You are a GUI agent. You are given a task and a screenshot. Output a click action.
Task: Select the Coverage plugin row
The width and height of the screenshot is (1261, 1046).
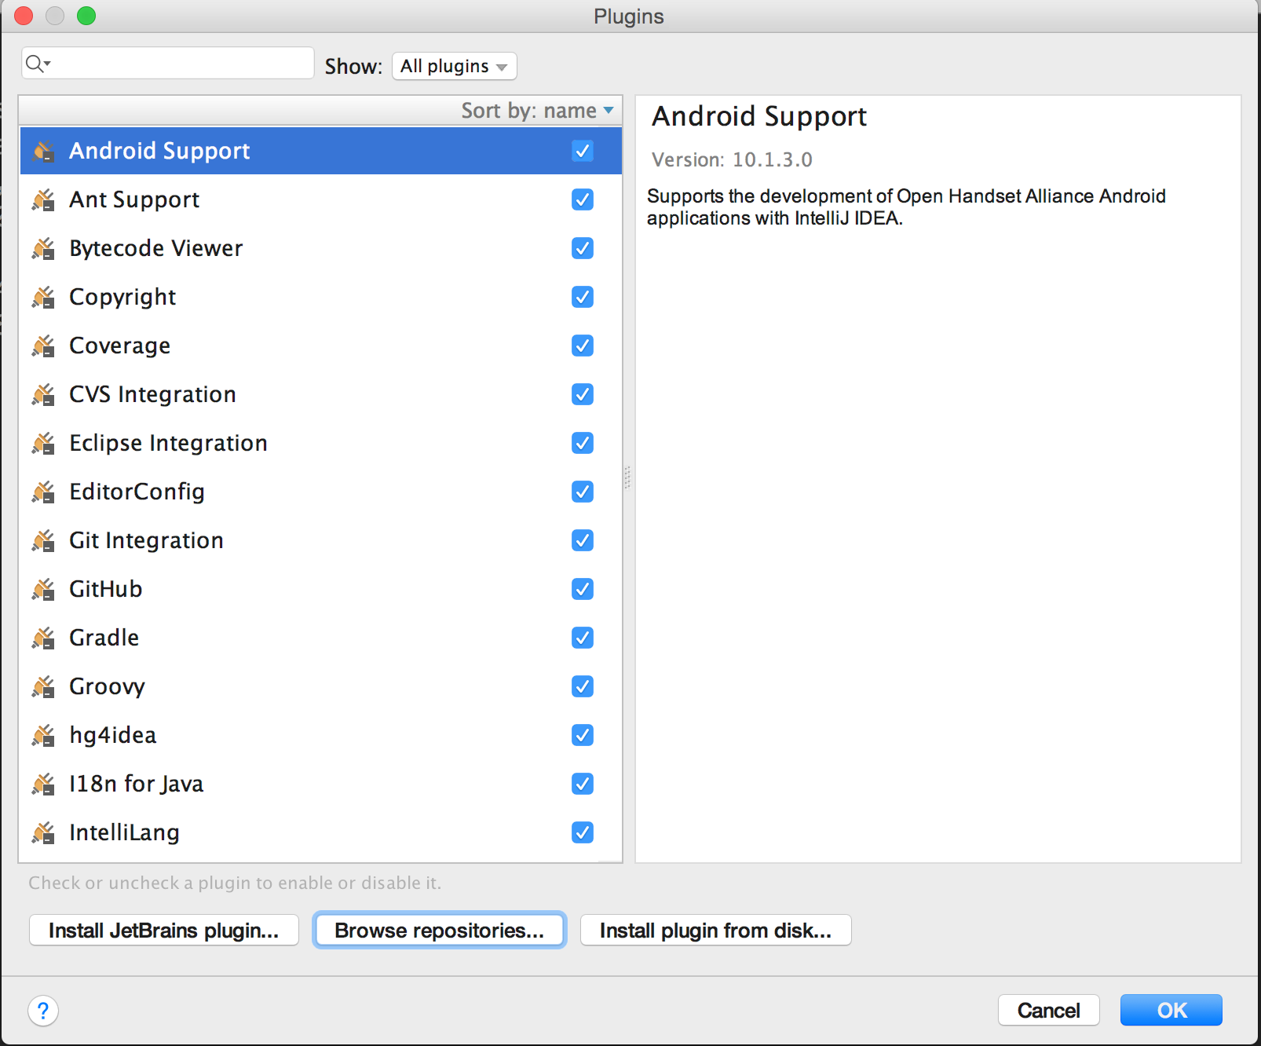tap(320, 346)
